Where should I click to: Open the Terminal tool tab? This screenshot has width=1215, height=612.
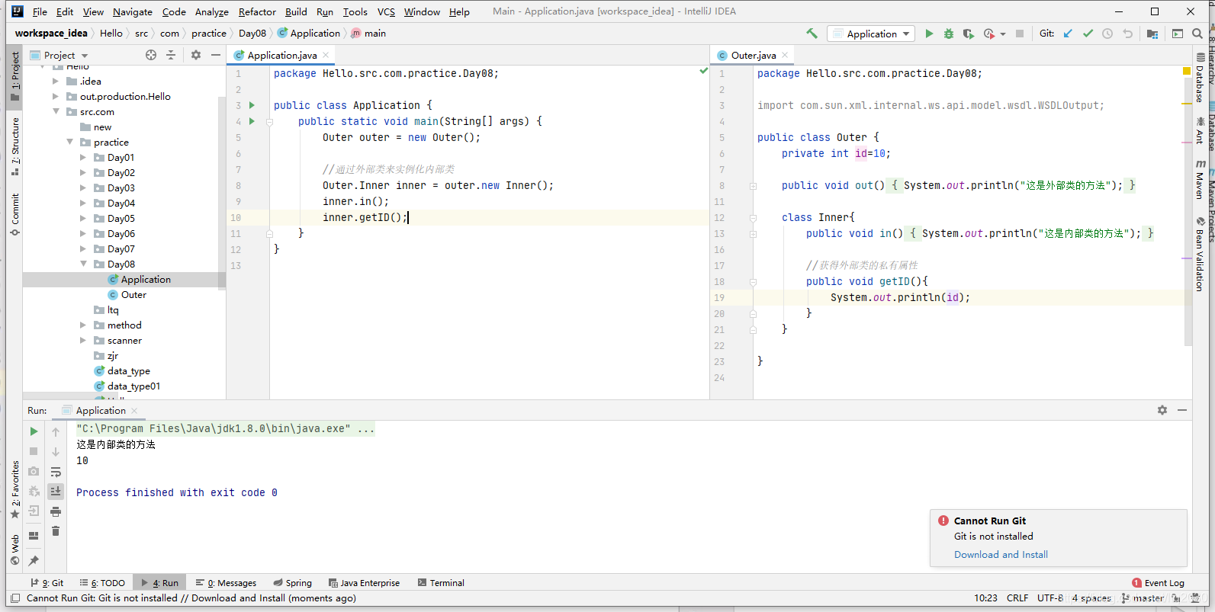pos(441,582)
